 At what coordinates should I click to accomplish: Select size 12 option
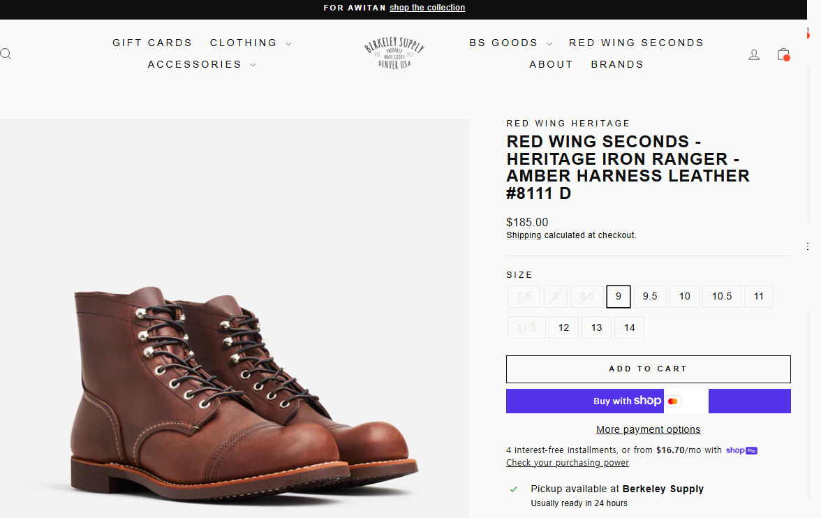(x=563, y=327)
